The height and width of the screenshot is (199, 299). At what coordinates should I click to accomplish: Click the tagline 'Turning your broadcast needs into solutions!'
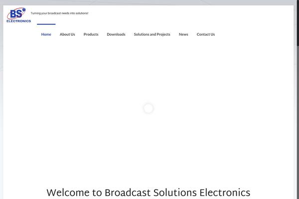59,13
